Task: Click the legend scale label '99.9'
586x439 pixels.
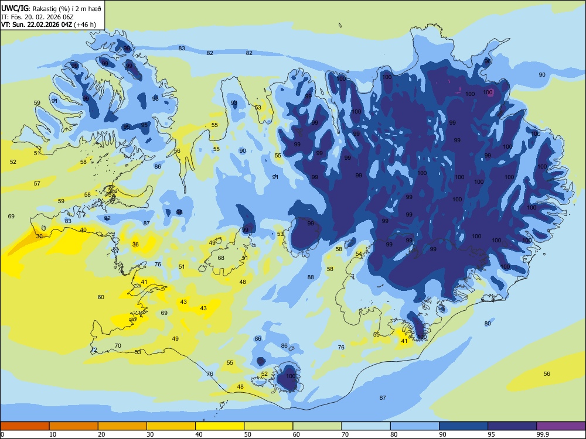Action: coord(543,434)
